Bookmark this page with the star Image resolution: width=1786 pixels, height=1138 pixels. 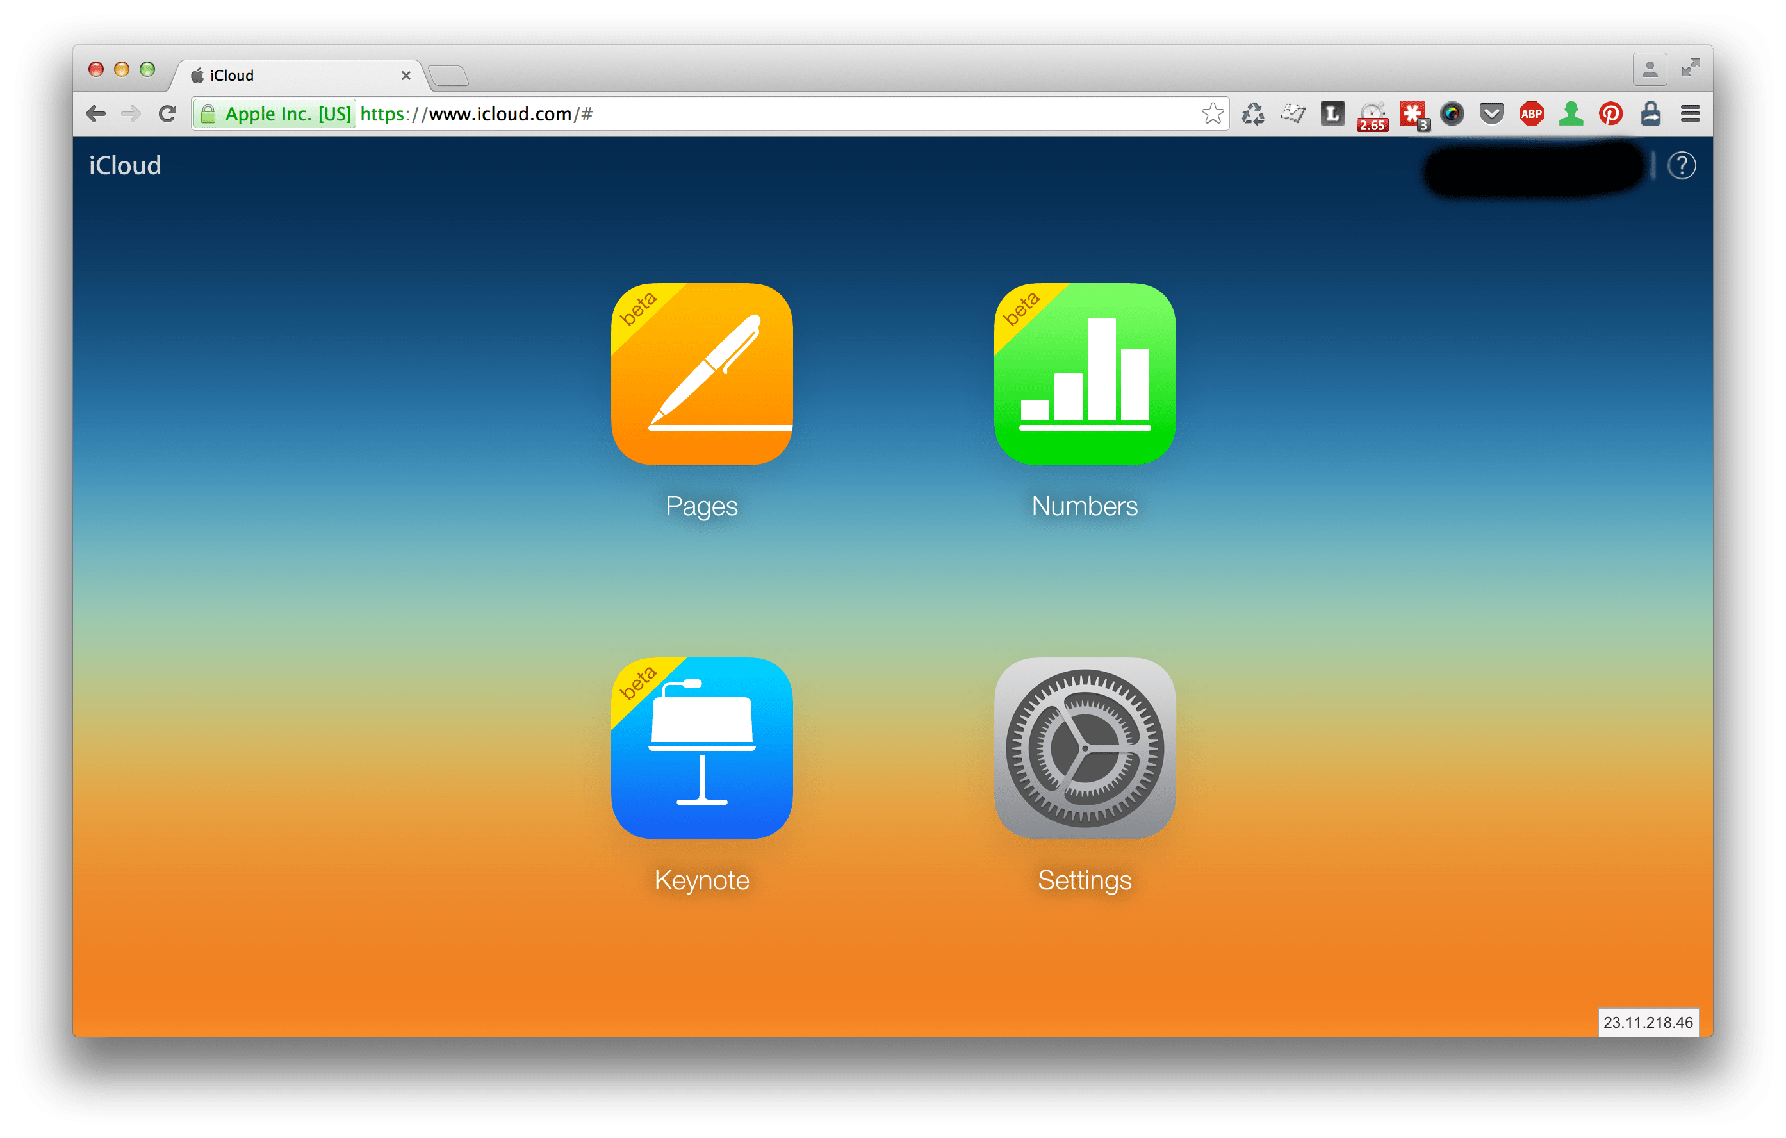(x=1213, y=113)
